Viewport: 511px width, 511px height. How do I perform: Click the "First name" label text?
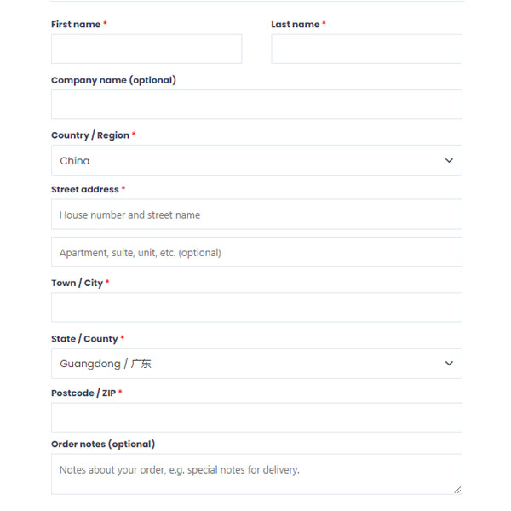[76, 25]
